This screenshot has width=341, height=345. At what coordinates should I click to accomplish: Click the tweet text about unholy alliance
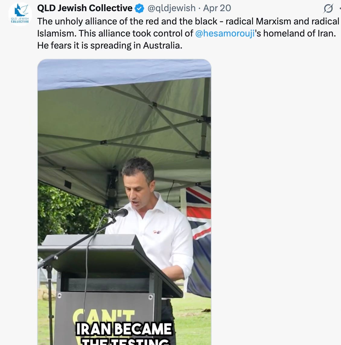(188, 33)
